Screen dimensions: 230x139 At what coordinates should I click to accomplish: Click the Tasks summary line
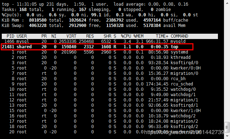coord(86,10)
